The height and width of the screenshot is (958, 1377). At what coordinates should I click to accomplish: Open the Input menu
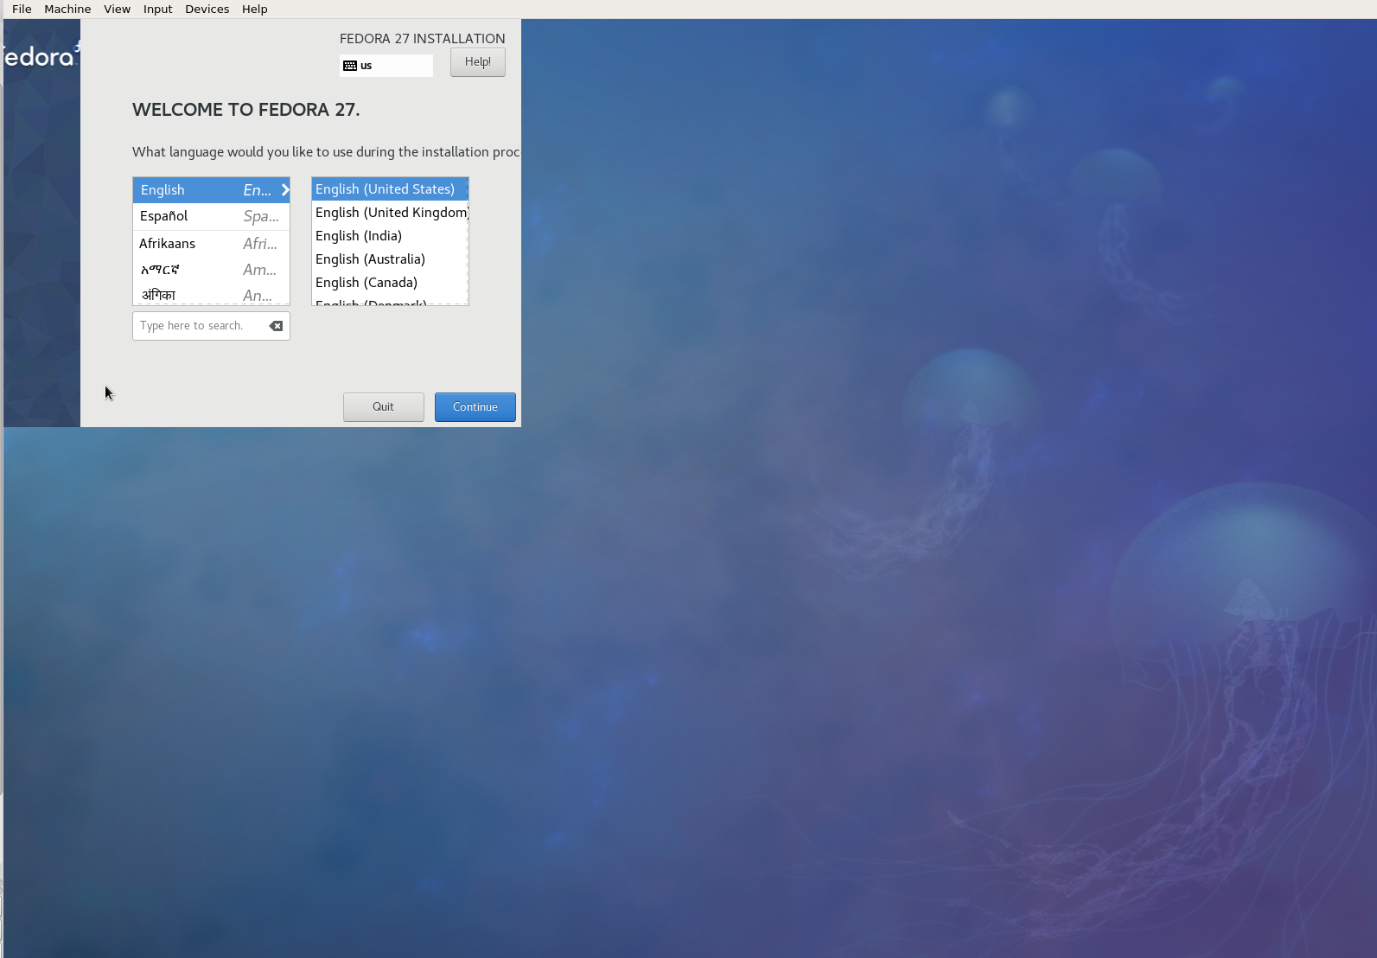tap(157, 9)
